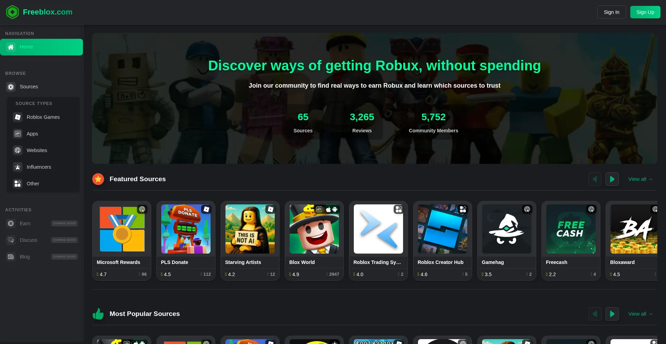Click the Sources icon under Browse
Viewport: 666px width, 344px height.
pos(11,87)
